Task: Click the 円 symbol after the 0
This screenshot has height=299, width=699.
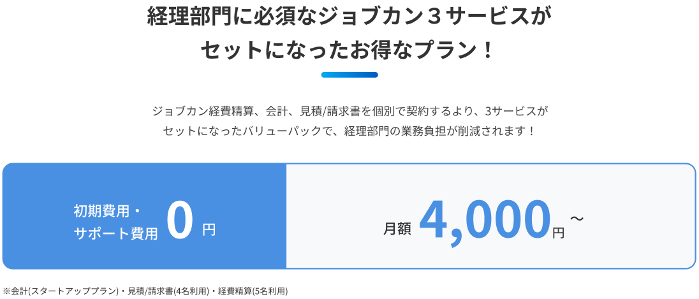Action: (x=209, y=230)
